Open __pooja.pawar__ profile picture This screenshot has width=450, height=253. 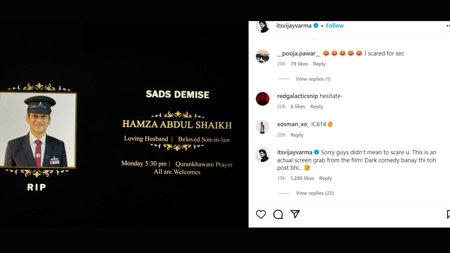(263, 56)
